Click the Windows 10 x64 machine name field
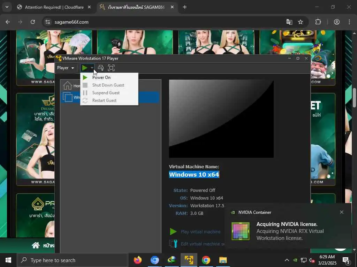This screenshot has width=357, height=267. [194, 175]
